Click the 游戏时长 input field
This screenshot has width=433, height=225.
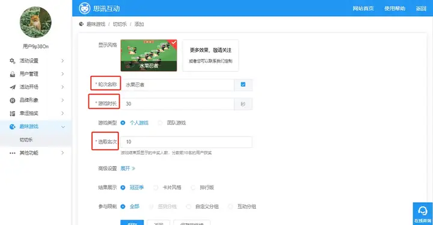177,104
